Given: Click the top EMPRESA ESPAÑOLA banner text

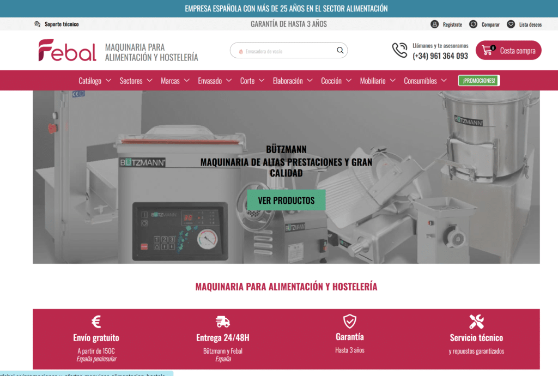Looking at the screenshot, I should coord(286,9).
